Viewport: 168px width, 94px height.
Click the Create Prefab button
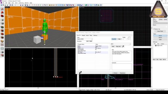pos(160,31)
